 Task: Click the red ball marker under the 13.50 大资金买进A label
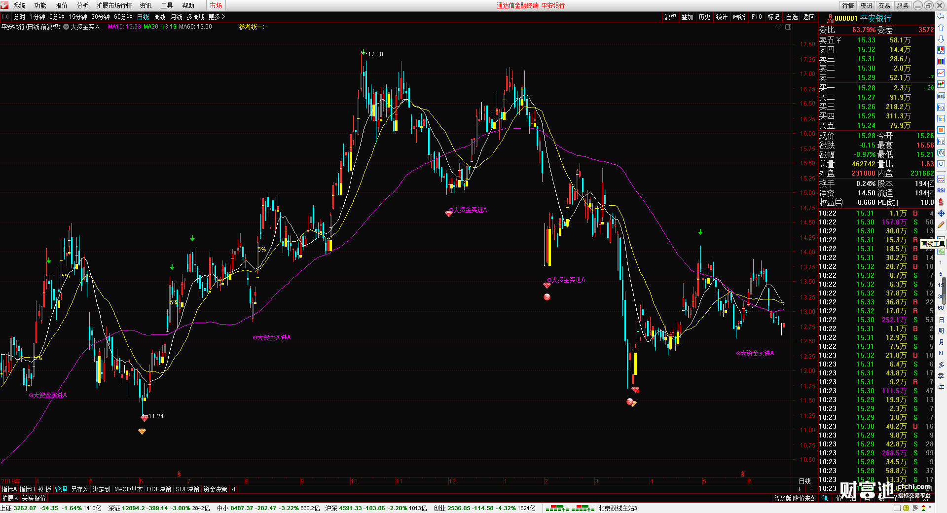tap(546, 297)
